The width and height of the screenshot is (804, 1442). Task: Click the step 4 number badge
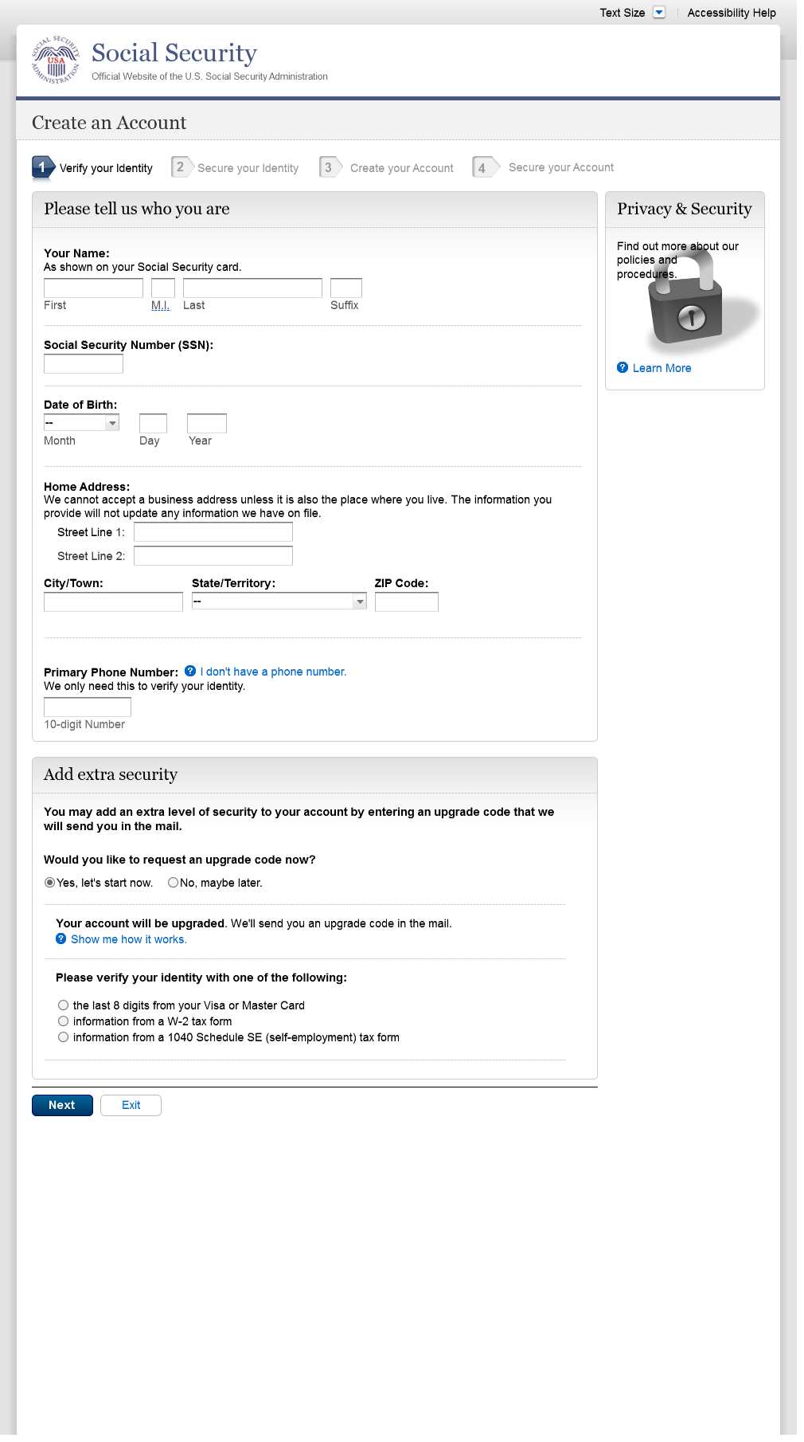pos(482,167)
